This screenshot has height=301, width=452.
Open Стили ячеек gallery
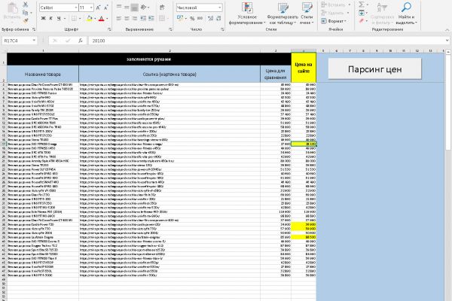[307, 14]
